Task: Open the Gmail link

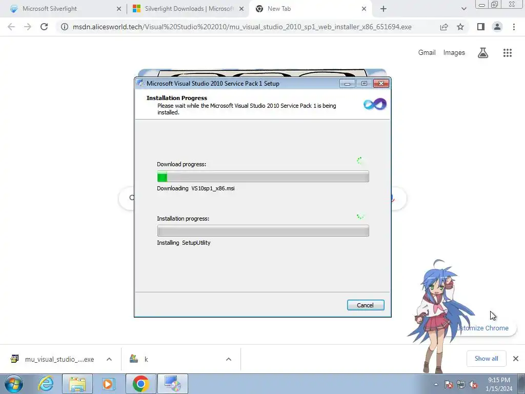Action: [x=427, y=53]
